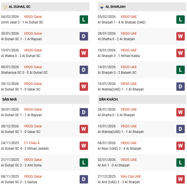Screen dimensions: 187x186
Task: Click the W badge for Ittihad Kalba match
Action: pyautogui.click(x=180, y=53)
